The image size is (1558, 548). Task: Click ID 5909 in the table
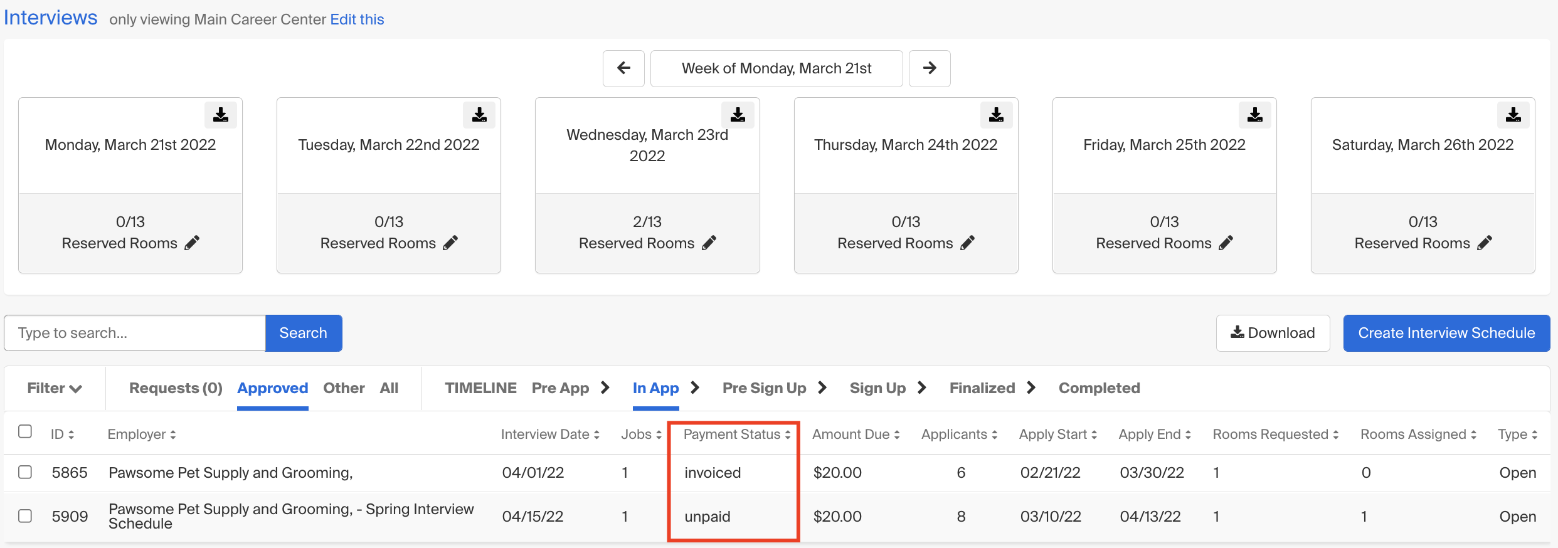click(x=70, y=517)
